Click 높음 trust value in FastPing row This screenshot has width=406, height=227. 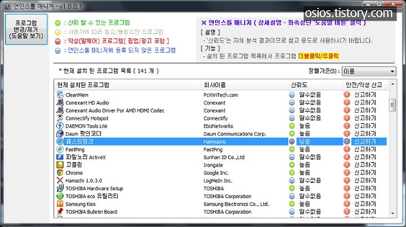tap(304, 149)
